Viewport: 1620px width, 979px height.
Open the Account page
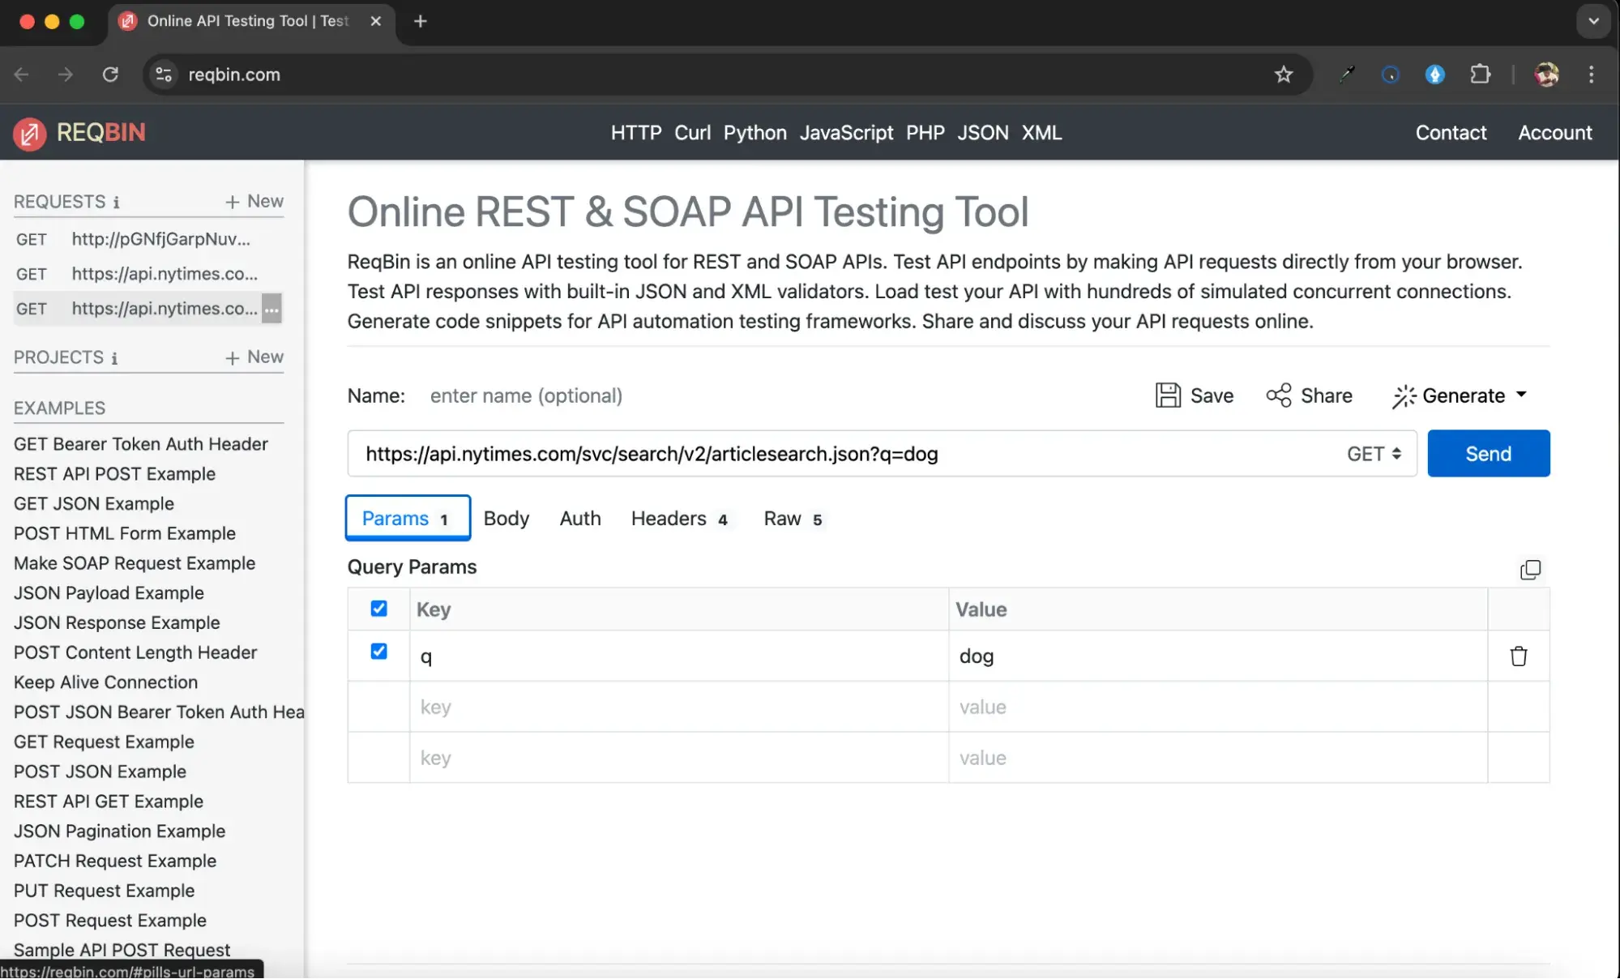pyautogui.click(x=1554, y=133)
